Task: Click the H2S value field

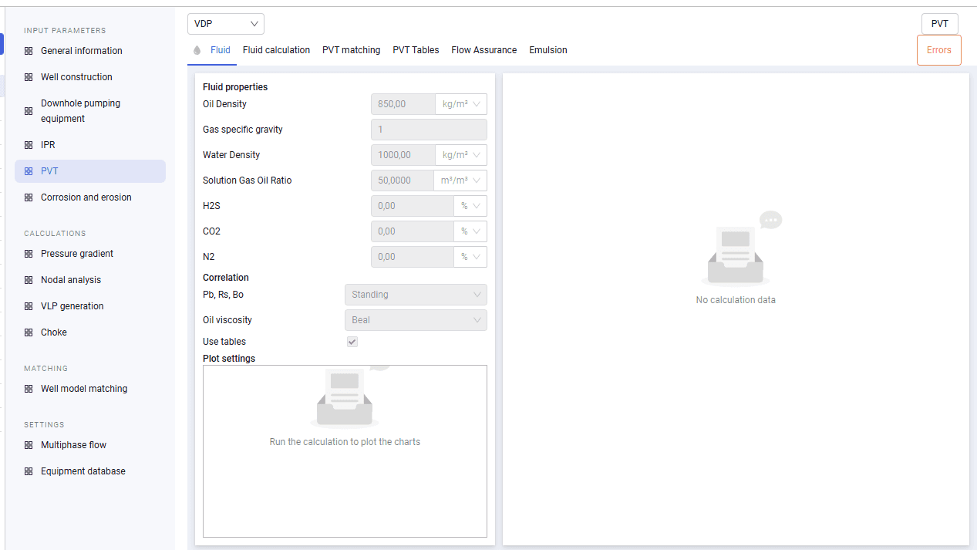Action: tap(413, 206)
